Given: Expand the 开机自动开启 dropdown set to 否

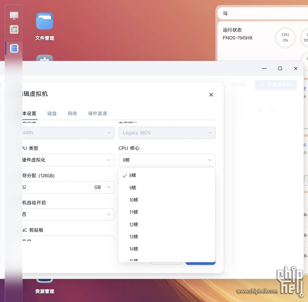Looking at the screenshot, I should 68,214.
